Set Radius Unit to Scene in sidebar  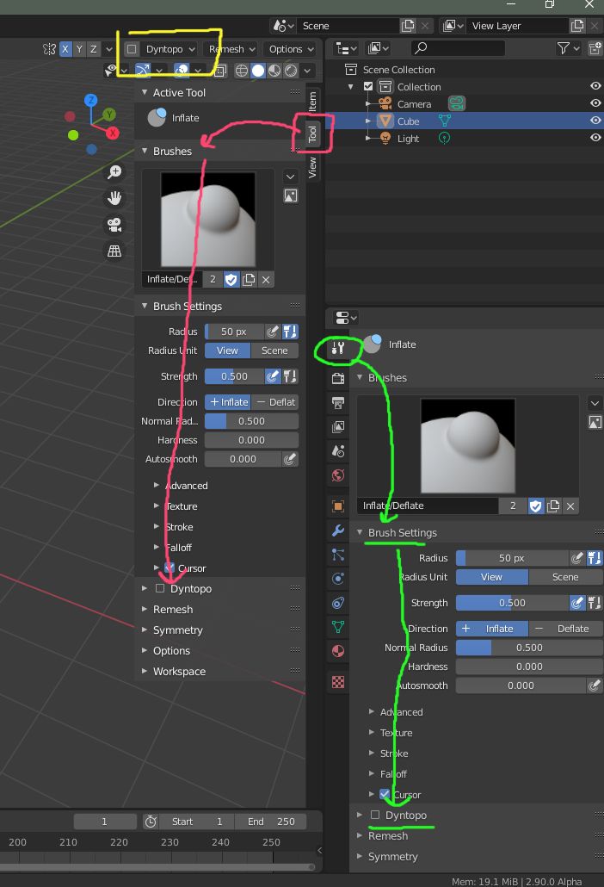[274, 350]
